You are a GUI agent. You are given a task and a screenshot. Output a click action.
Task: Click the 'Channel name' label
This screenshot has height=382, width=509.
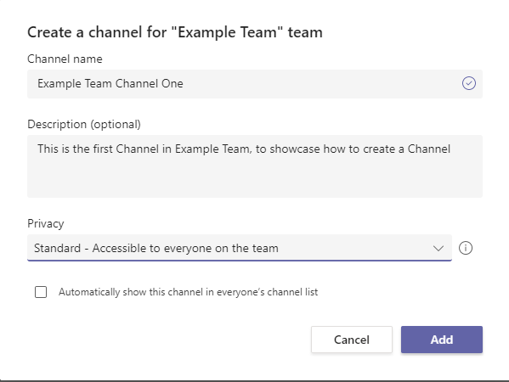coord(65,59)
